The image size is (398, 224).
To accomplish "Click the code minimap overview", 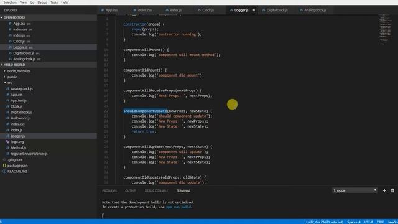I will click(385, 29).
